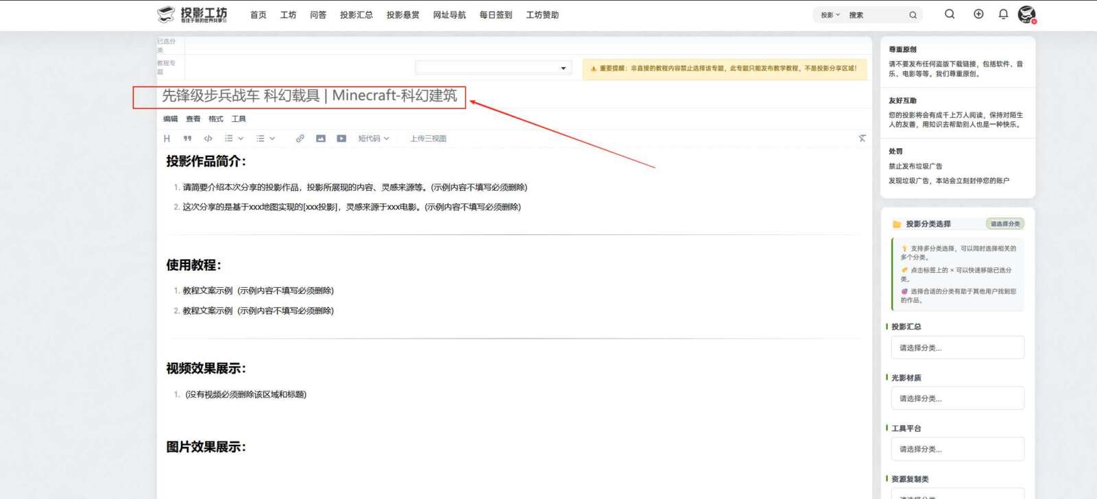Click the 资源复制类 section label
Screen dimensions: 1097x499
[910, 479]
